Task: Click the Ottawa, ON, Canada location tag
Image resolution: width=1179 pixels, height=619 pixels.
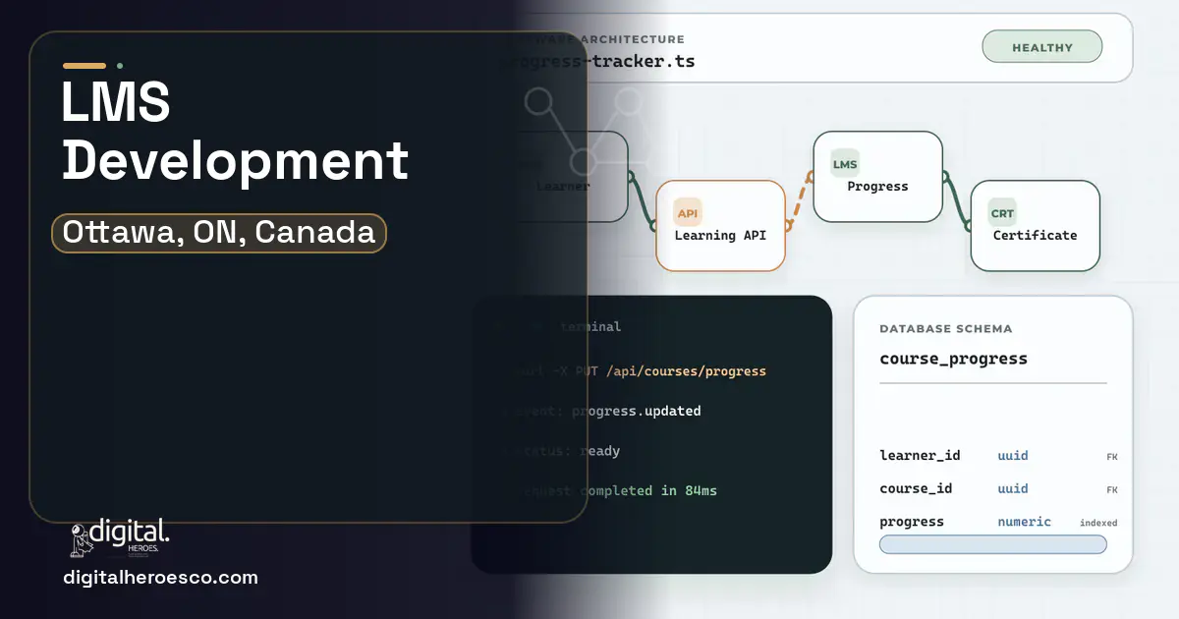Action: coord(219,233)
